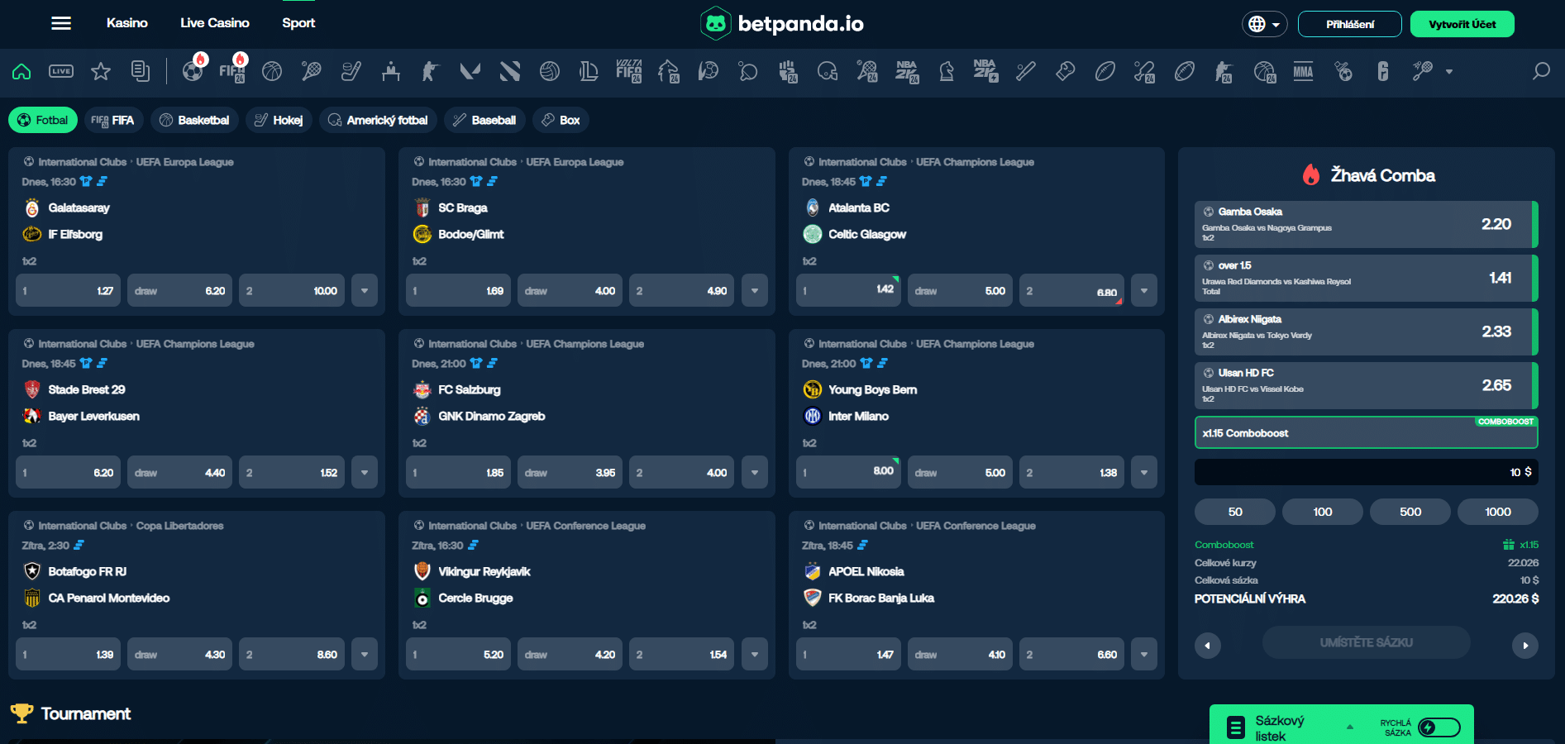Expand more markets for Atalanta vs Celtic
The width and height of the screenshot is (1565, 744).
pos(1144,291)
